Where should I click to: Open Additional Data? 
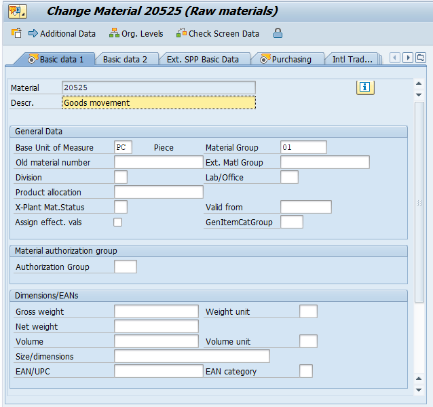(x=62, y=33)
